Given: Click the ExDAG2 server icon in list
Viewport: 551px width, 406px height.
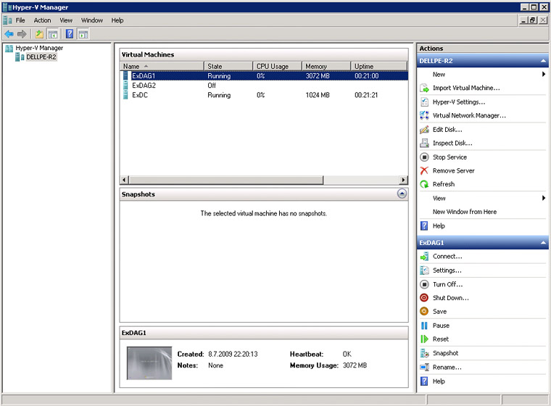Looking at the screenshot, I should coord(125,86).
